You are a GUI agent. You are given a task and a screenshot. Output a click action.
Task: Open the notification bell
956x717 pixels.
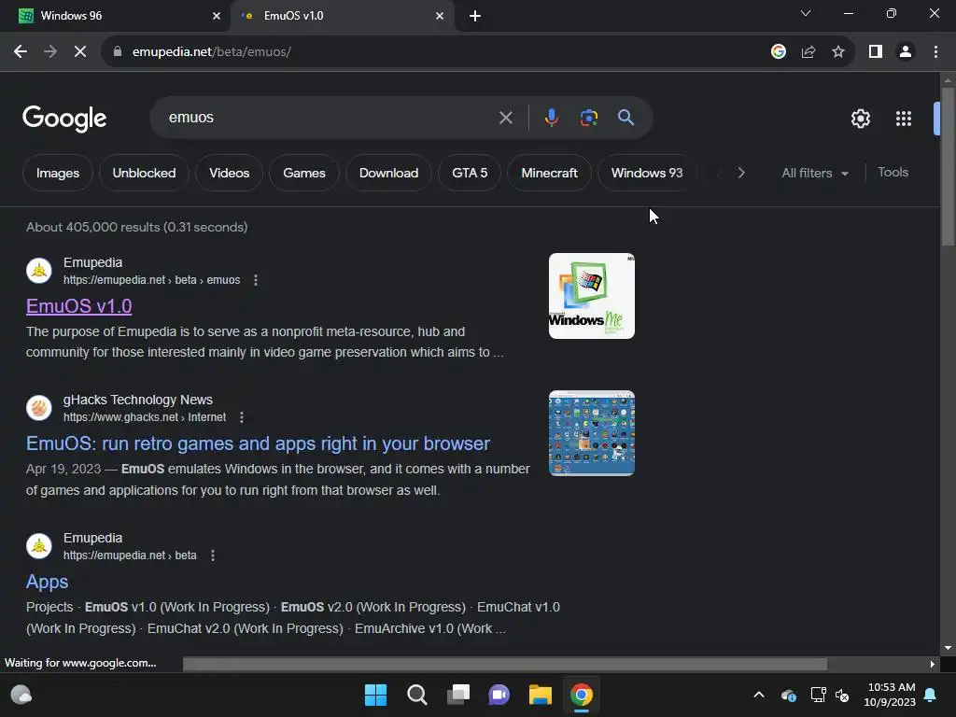point(931,695)
